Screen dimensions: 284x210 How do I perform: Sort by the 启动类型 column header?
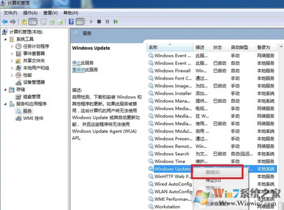(x=239, y=48)
